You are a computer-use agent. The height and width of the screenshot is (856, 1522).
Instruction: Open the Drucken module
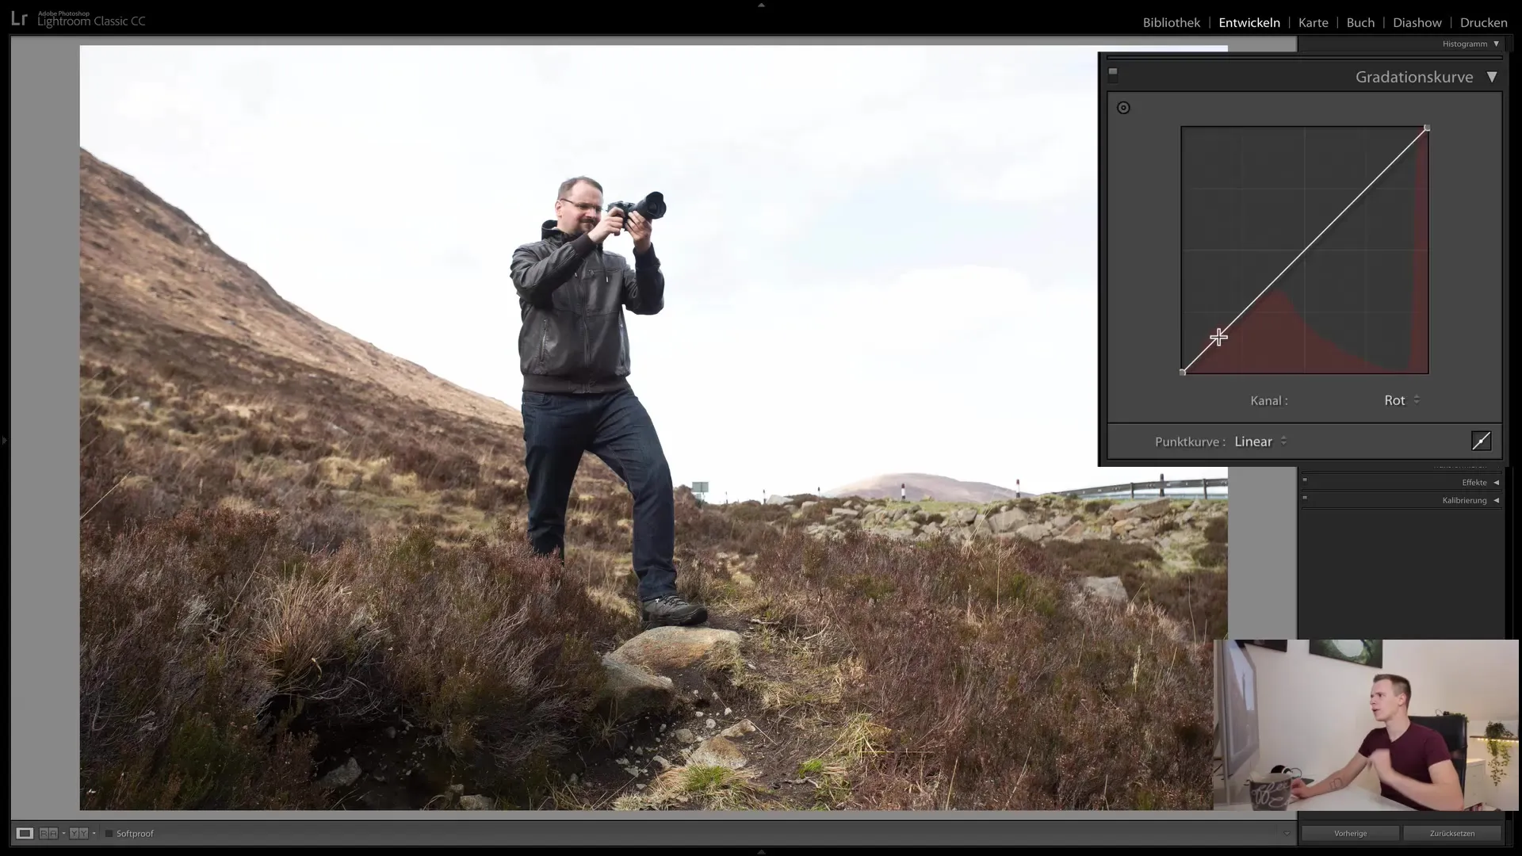[x=1483, y=22]
